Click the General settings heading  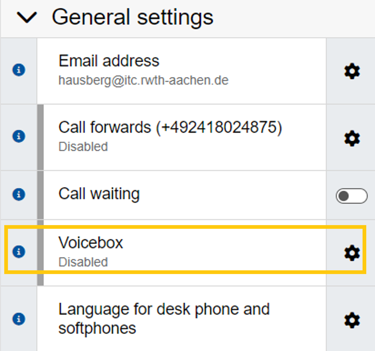tap(132, 17)
